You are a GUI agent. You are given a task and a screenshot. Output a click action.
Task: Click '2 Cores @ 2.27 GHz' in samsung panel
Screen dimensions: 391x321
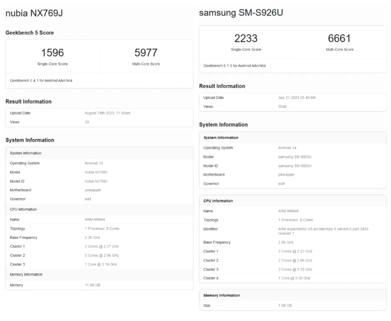tap(295, 251)
